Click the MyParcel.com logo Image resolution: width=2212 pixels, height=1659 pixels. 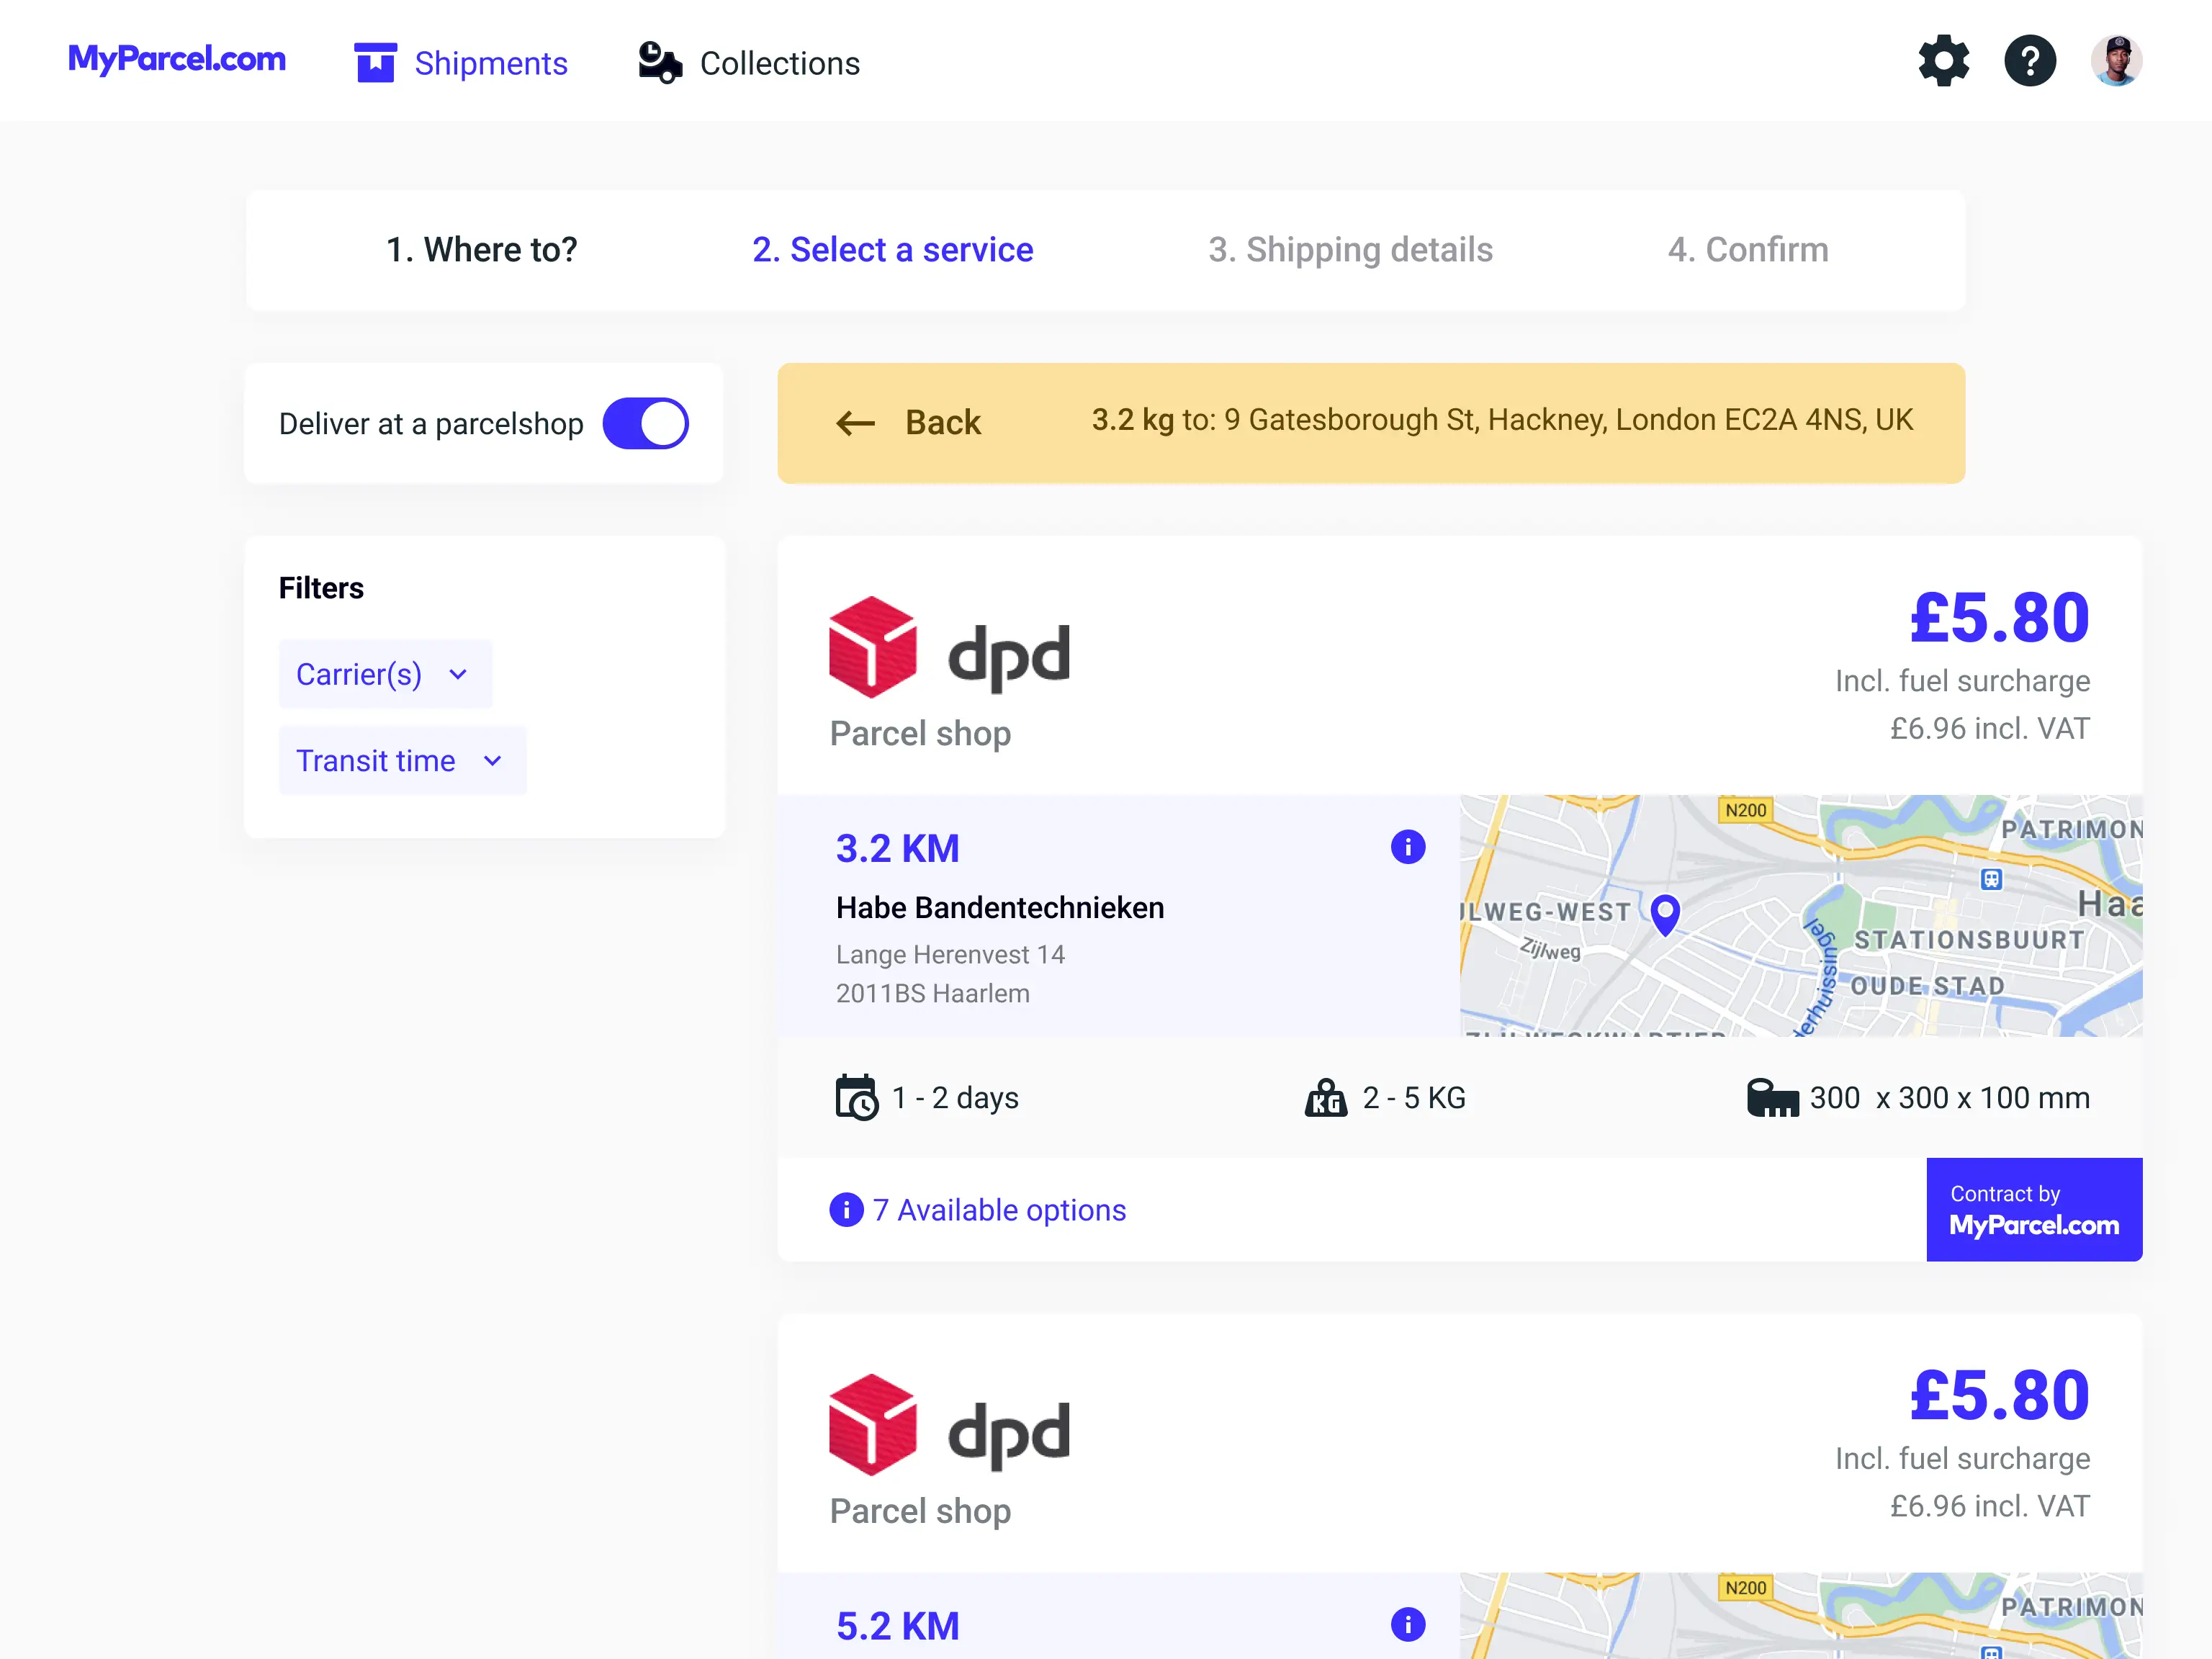(x=177, y=60)
